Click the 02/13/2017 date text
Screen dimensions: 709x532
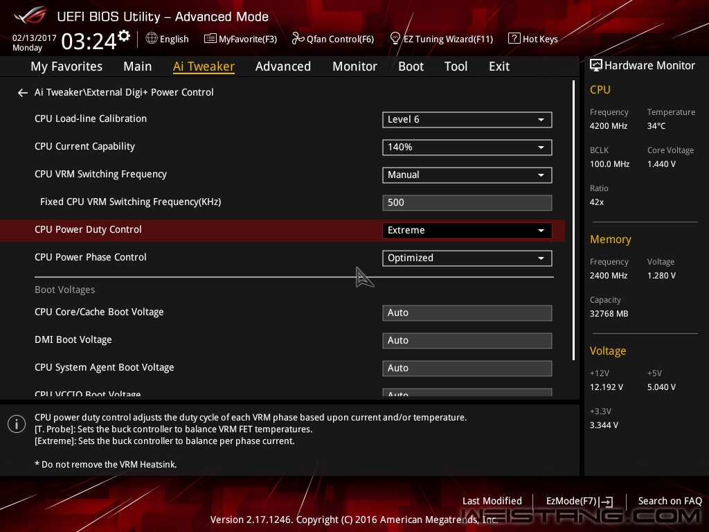click(35, 38)
